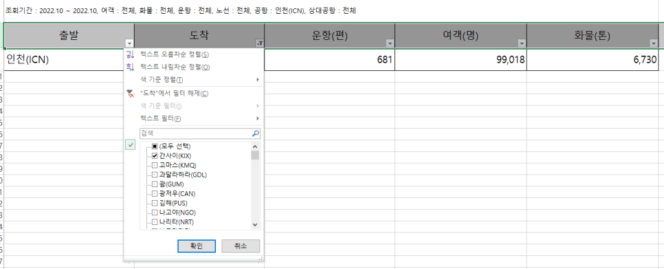
Task: Confirm the filter with 확인 button
Action: pos(197,246)
